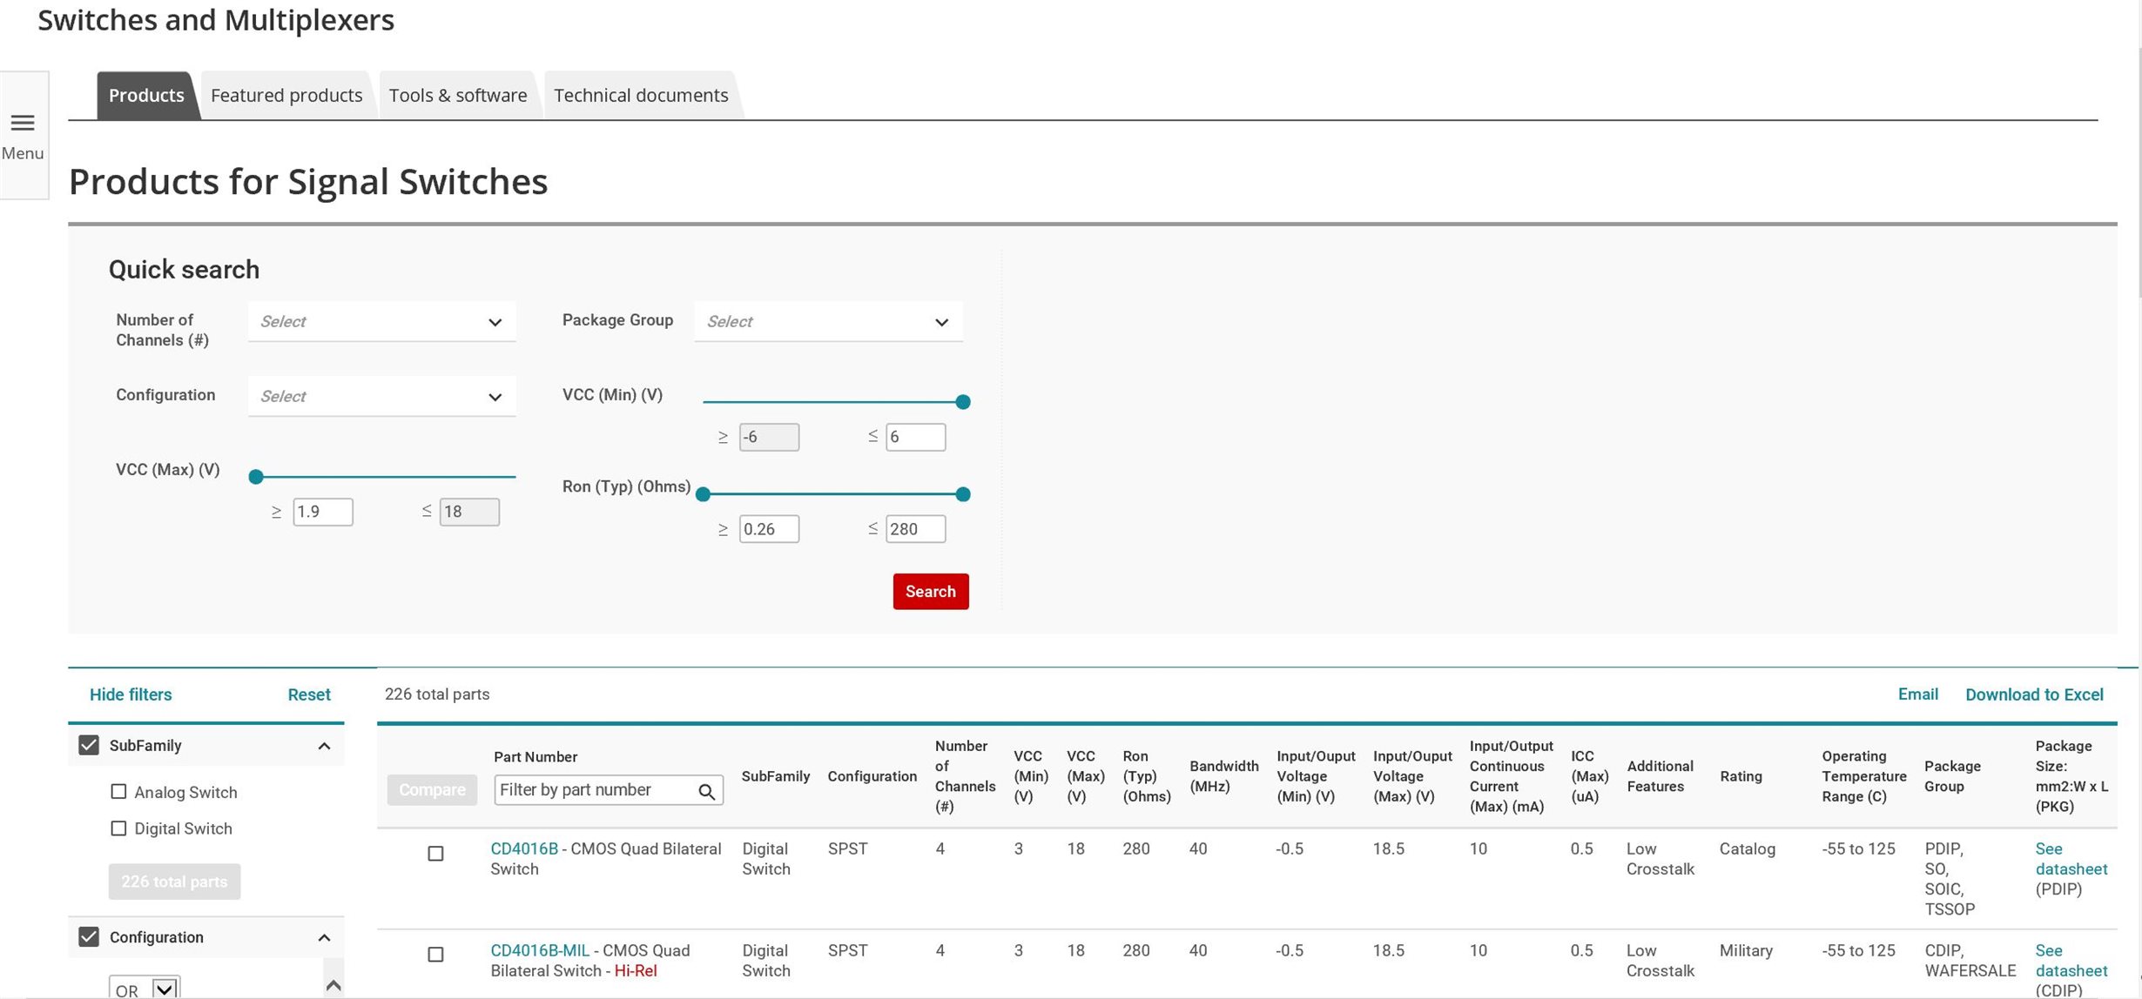Open the Tools & software tab
2142x999 pixels.
click(x=458, y=95)
